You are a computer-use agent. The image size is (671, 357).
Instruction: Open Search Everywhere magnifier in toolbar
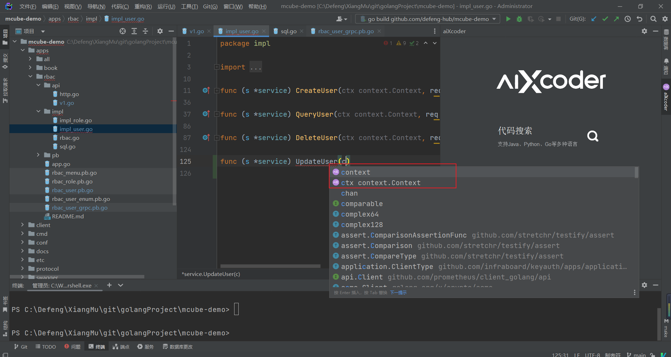click(654, 19)
